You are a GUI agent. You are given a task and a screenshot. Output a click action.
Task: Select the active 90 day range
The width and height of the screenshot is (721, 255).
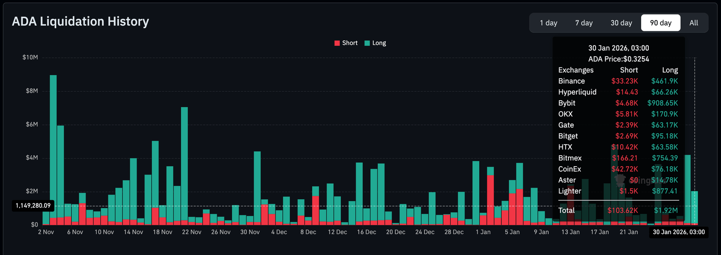click(660, 22)
